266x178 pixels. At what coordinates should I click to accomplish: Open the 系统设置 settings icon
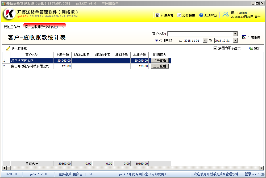coord(157,15)
